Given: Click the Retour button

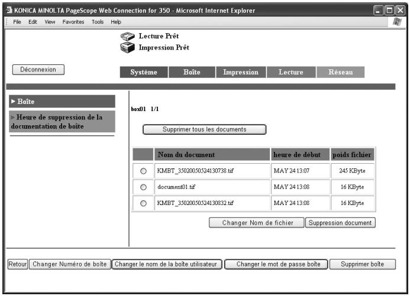Looking at the screenshot, I should pyautogui.click(x=18, y=264).
